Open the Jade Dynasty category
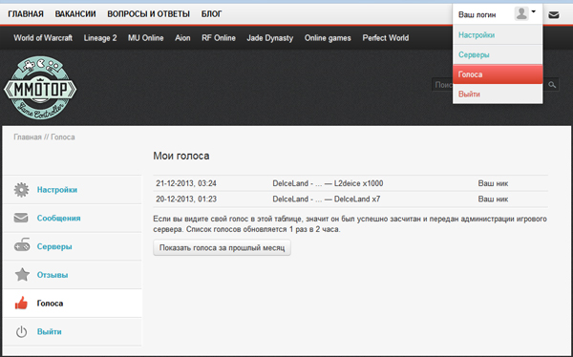The image size is (573, 357). click(x=269, y=38)
